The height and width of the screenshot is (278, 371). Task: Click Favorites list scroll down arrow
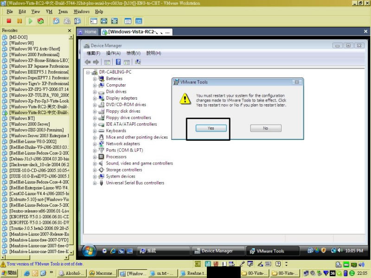[71, 253]
